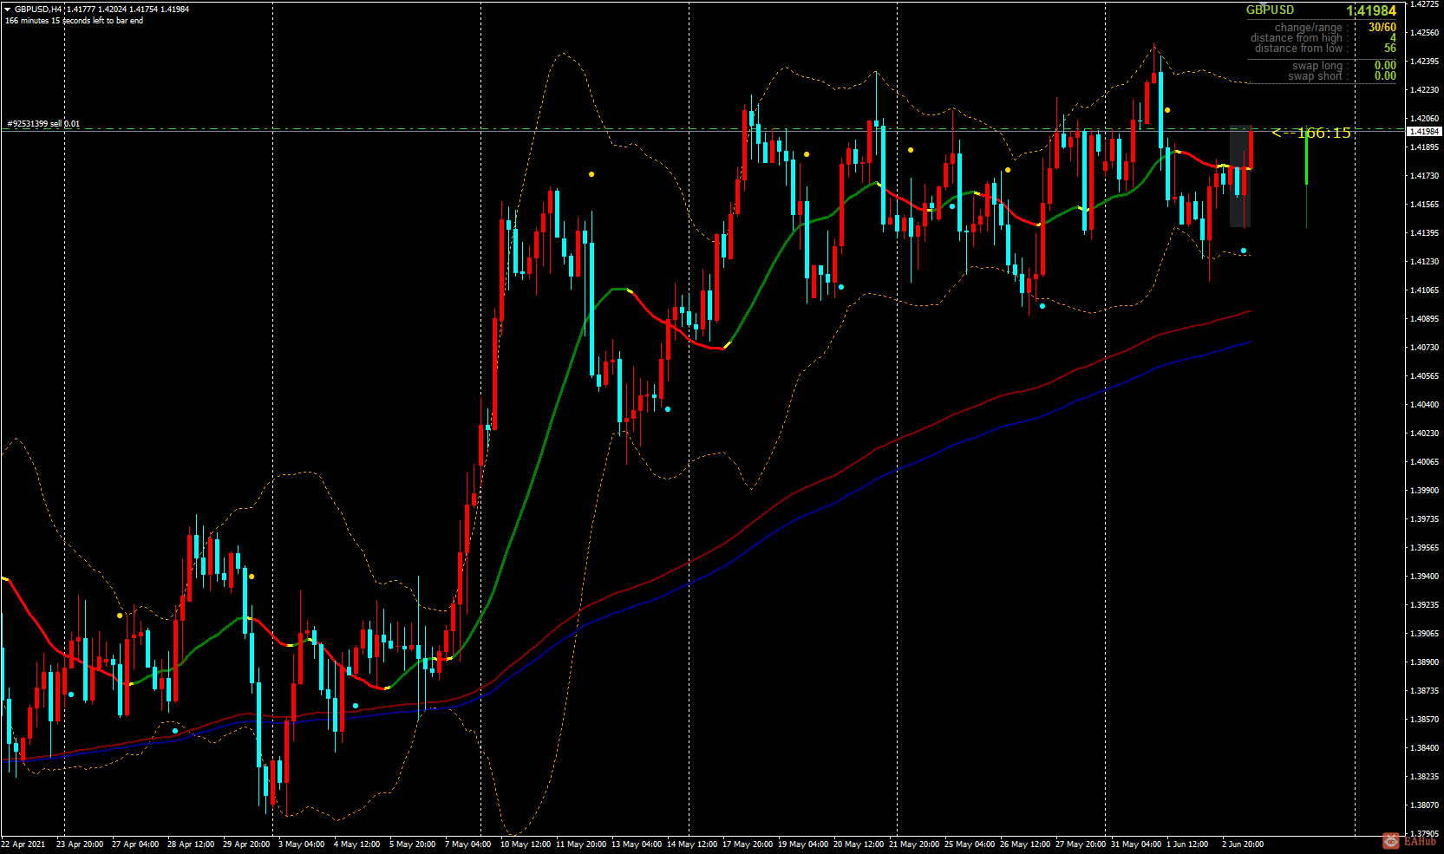Click the EAHub text watermark
1444x854 pixels.
pyautogui.click(x=1421, y=841)
